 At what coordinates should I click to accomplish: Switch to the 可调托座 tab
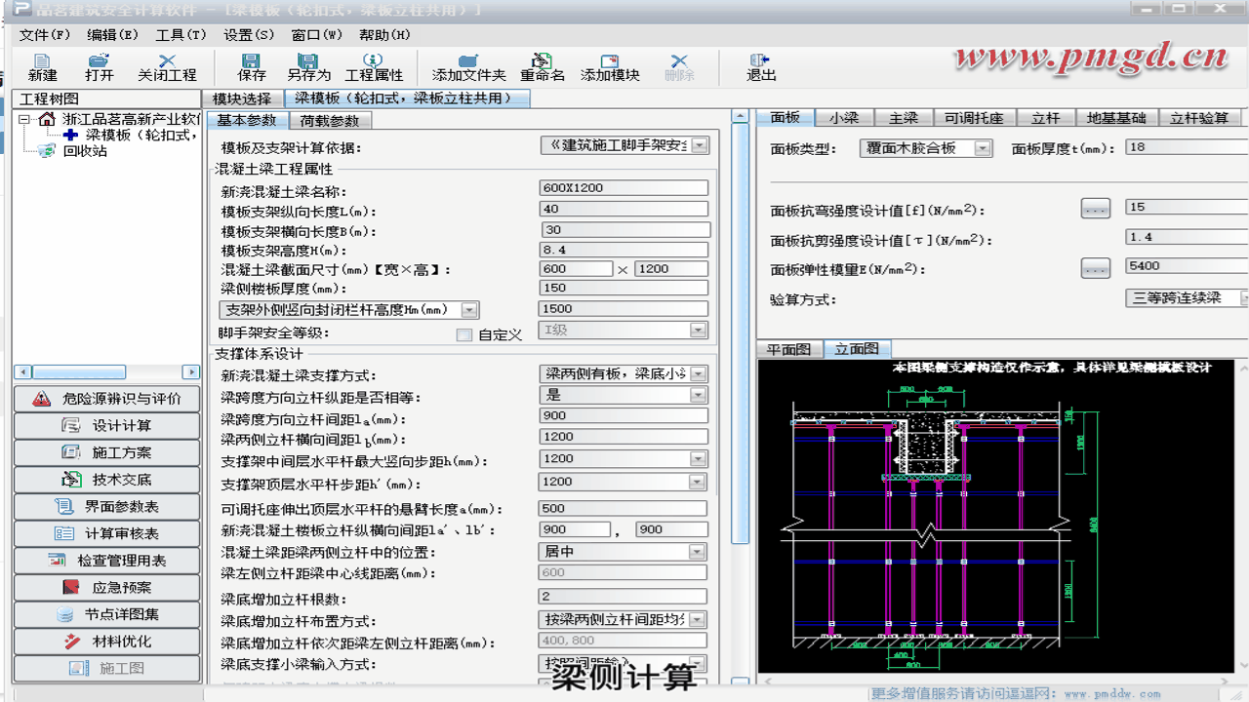click(x=974, y=118)
